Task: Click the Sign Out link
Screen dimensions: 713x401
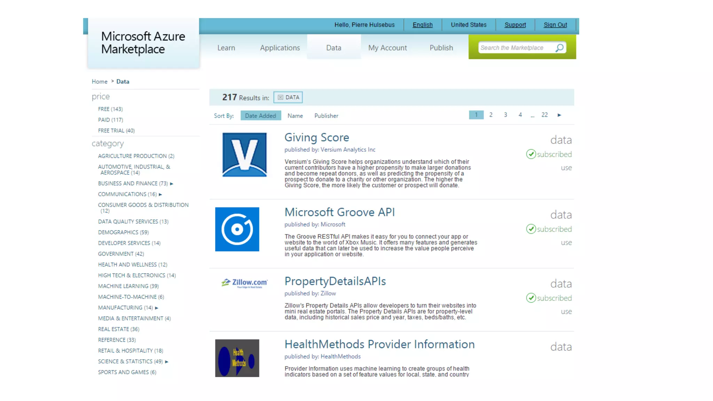Action: pos(555,25)
